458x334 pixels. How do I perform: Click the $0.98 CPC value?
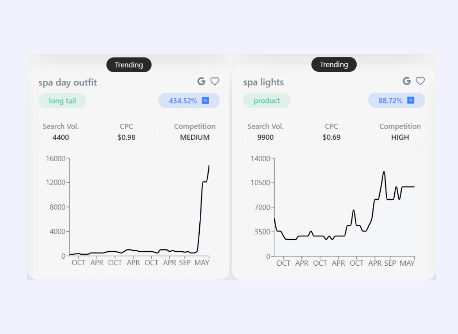point(126,137)
